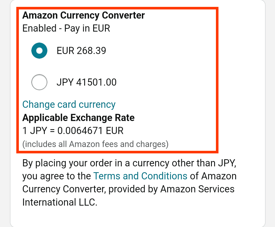Click the JPY 41501.00 amount text
The width and height of the screenshot is (275, 227).
click(86, 82)
